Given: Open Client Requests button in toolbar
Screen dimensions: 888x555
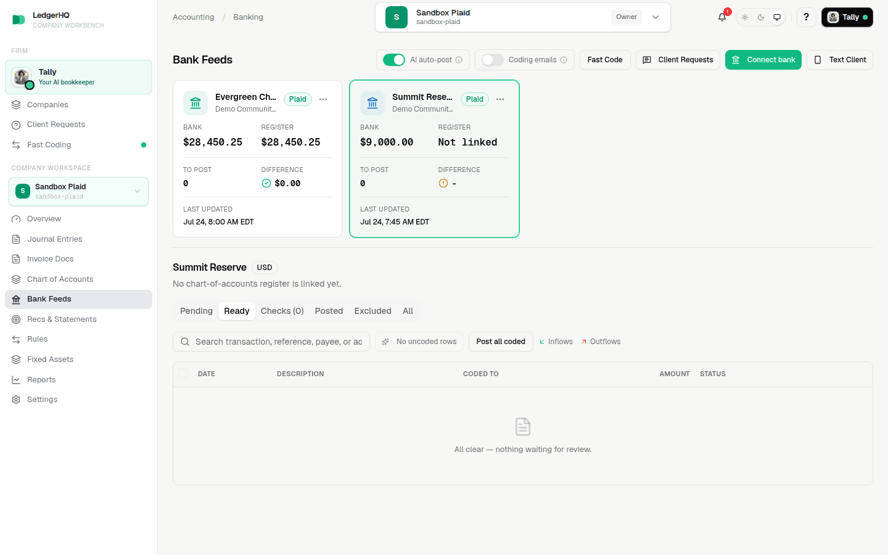Looking at the screenshot, I should 678,60.
